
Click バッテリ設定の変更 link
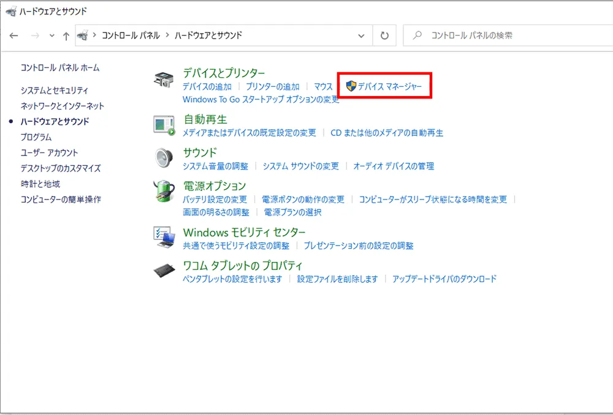click(x=215, y=199)
